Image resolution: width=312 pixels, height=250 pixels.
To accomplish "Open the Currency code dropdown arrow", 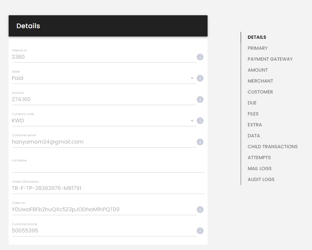I will [x=192, y=121].
